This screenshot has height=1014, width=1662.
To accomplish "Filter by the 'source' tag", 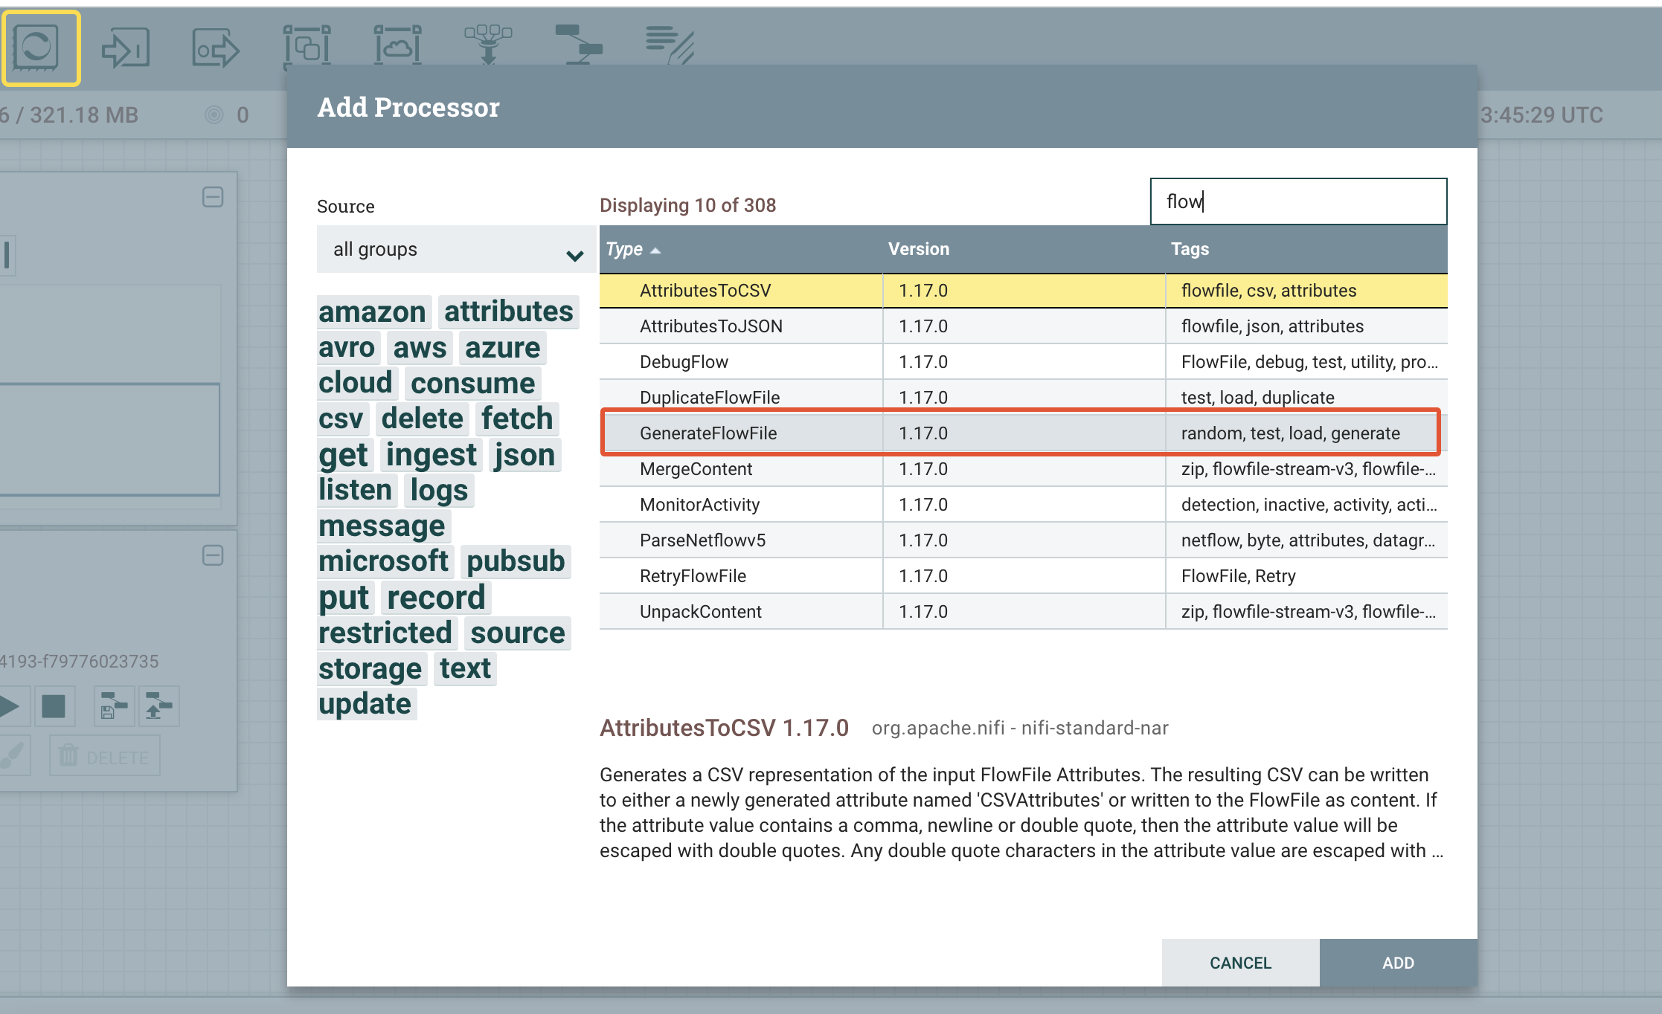I will point(518,633).
